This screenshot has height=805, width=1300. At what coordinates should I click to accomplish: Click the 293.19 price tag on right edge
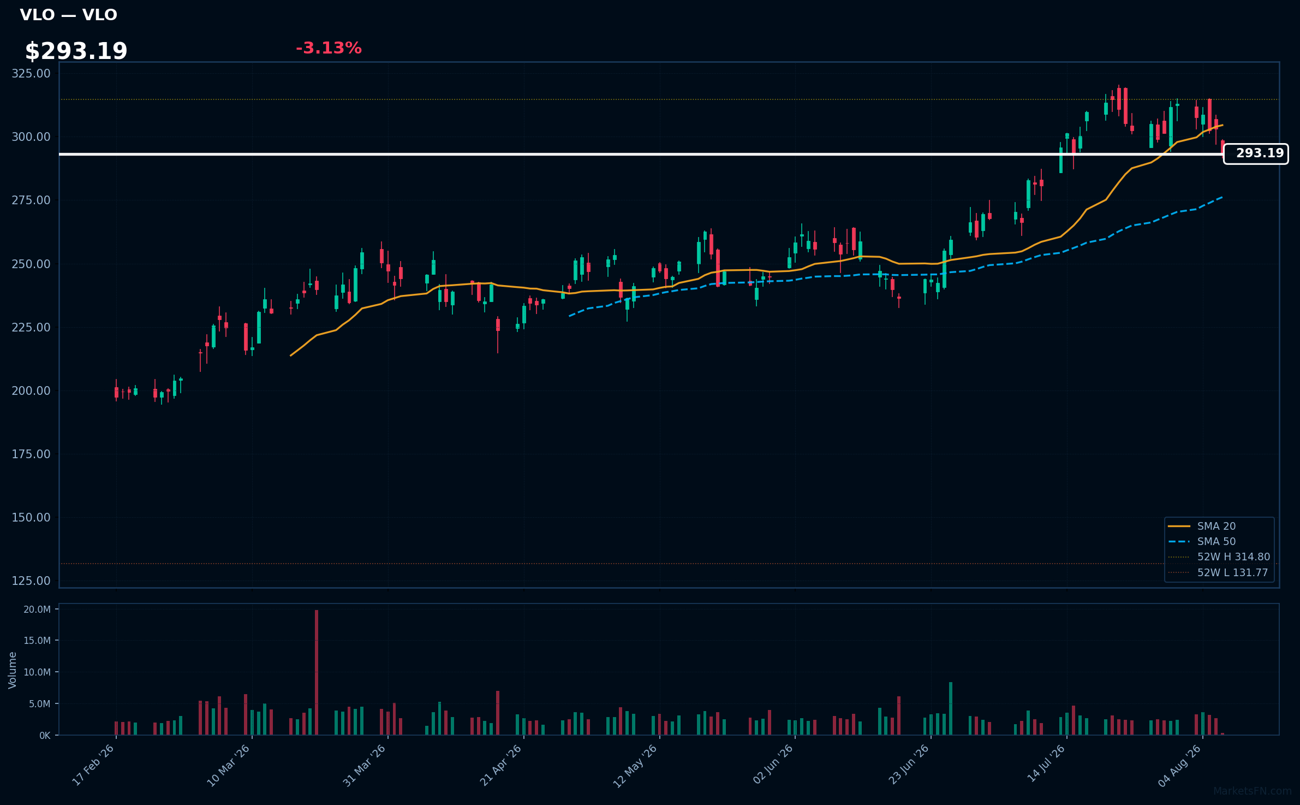1256,153
